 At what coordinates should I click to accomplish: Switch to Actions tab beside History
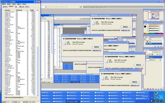(151, 37)
